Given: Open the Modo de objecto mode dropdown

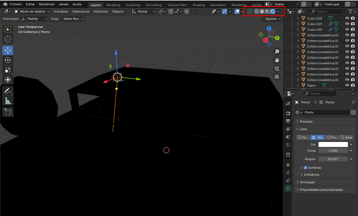Looking at the screenshot, I should pos(32,11).
